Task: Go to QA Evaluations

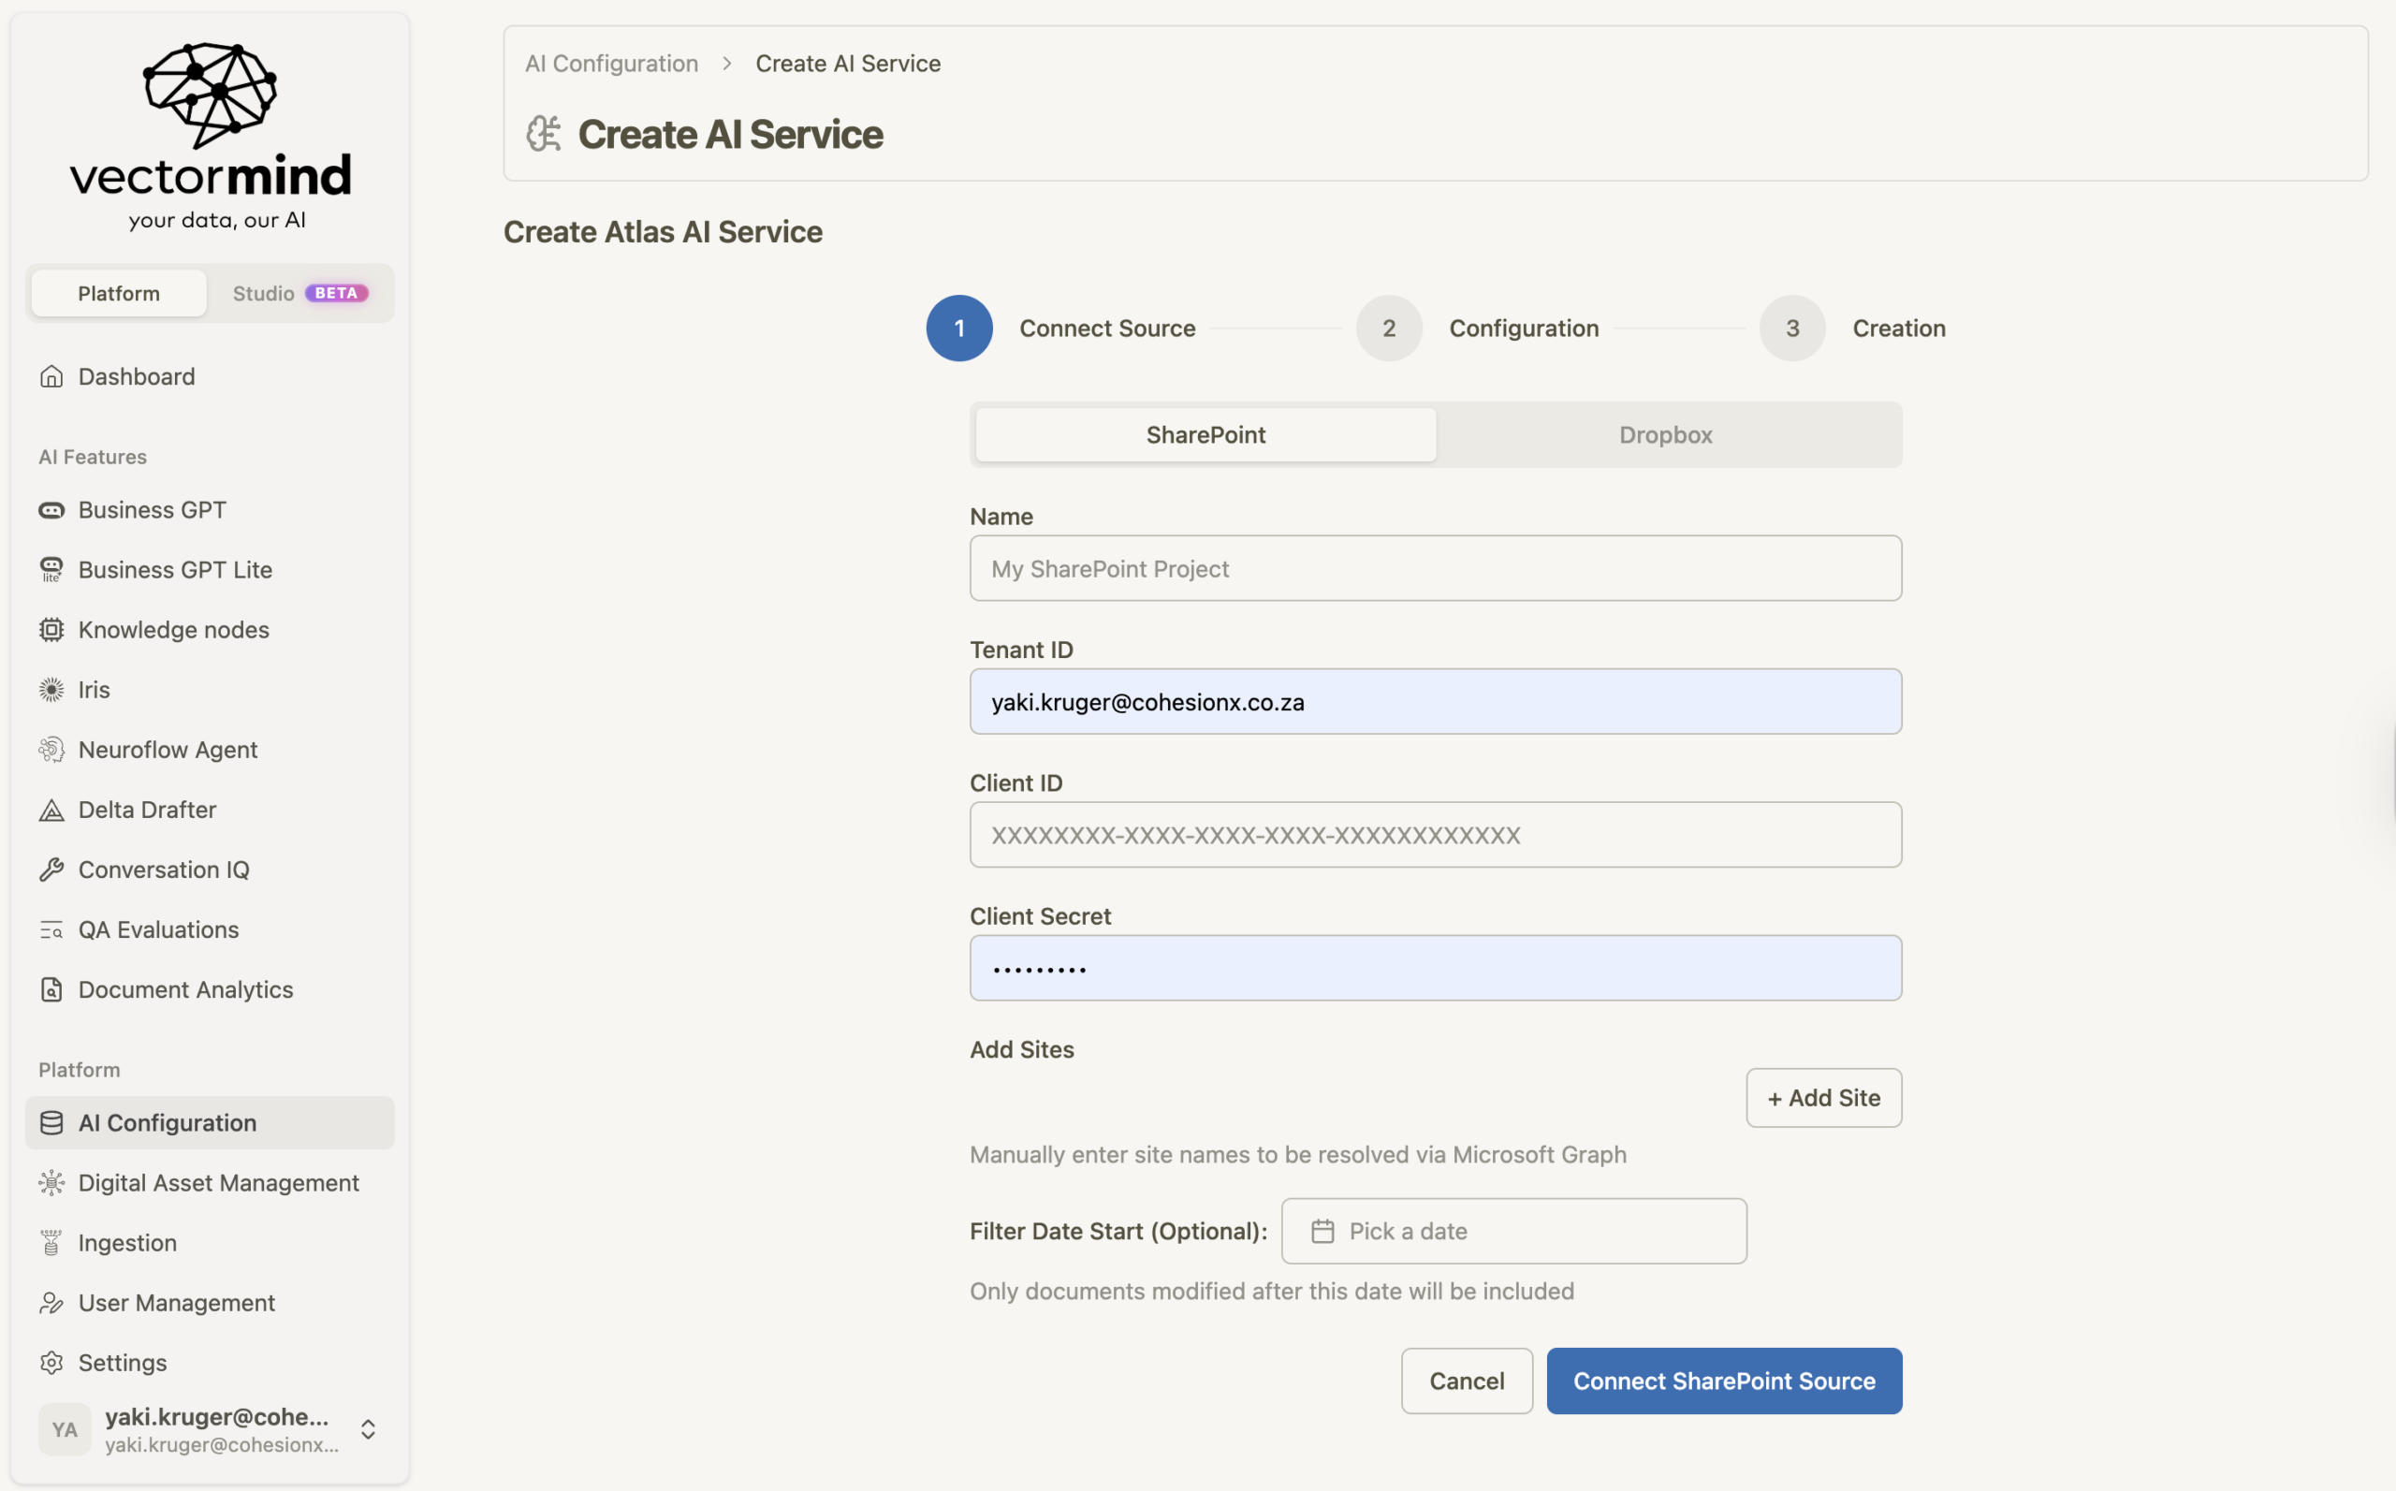Action: 210,930
